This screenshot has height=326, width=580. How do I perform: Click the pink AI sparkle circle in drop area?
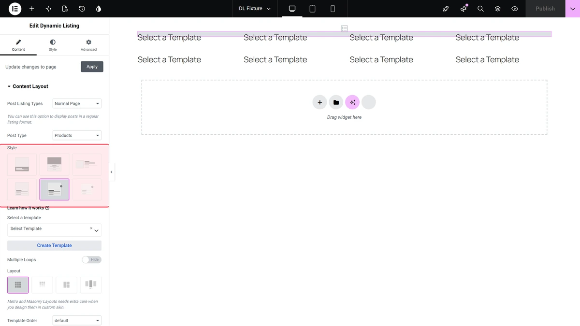click(352, 102)
